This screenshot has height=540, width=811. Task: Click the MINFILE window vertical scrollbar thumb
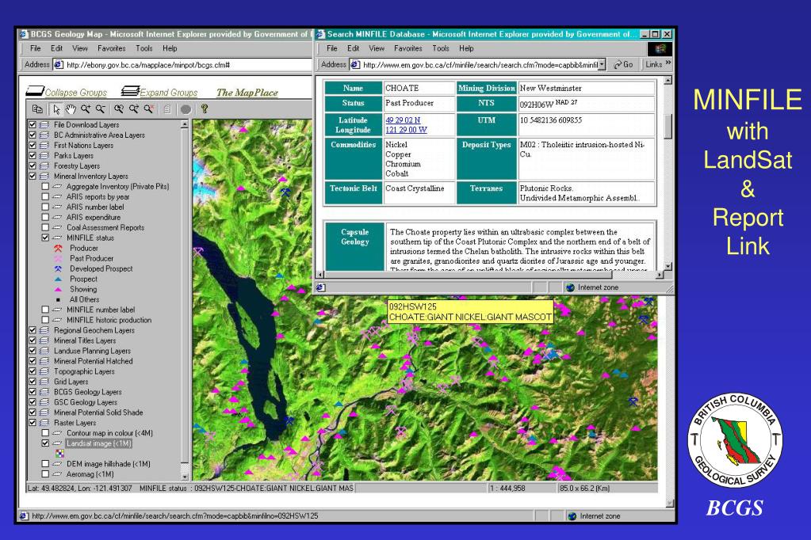[668, 126]
